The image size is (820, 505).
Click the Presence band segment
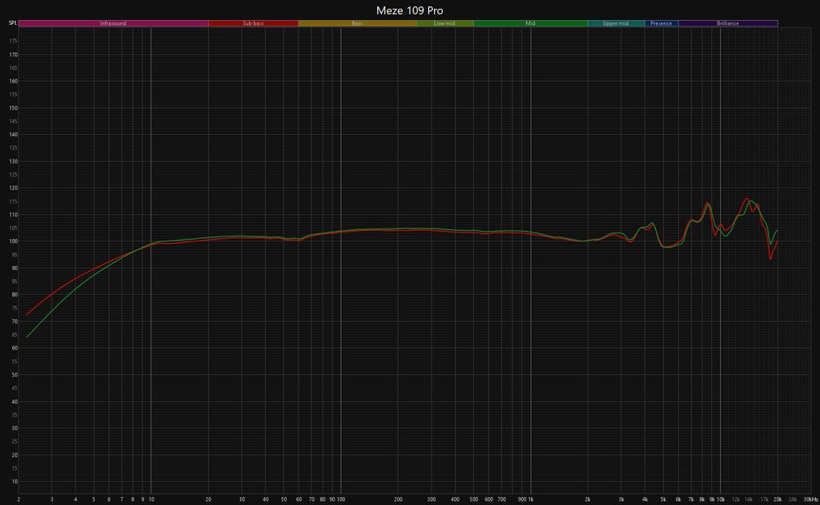(x=661, y=23)
